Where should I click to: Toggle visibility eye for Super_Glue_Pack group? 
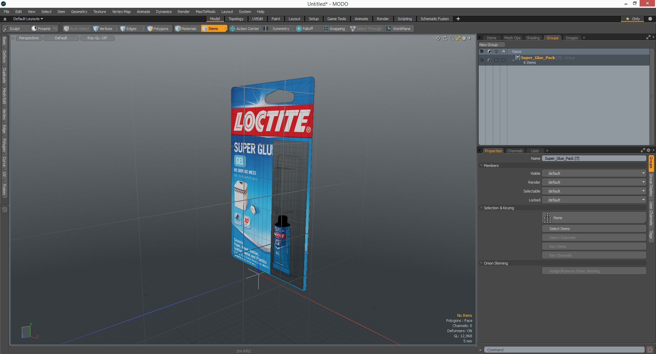pos(482,60)
